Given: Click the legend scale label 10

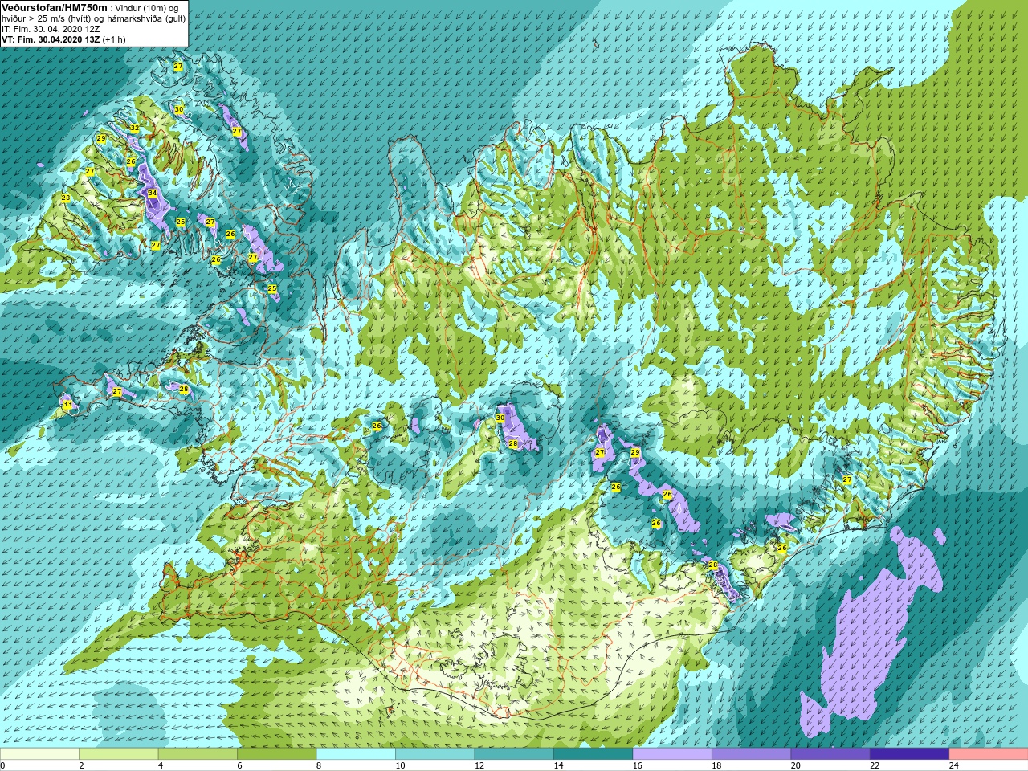Looking at the screenshot, I should pyautogui.click(x=400, y=765).
